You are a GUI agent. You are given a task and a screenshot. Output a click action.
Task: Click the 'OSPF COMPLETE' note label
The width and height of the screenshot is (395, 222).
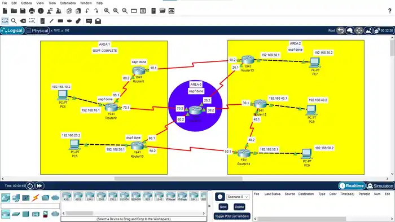click(x=105, y=51)
